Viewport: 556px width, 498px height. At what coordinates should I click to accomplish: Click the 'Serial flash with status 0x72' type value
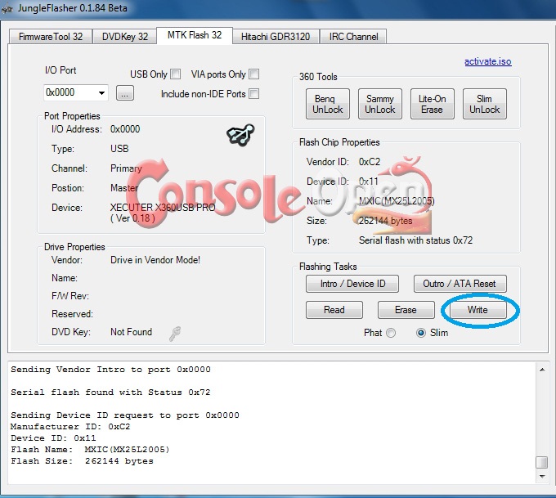pyautogui.click(x=415, y=240)
